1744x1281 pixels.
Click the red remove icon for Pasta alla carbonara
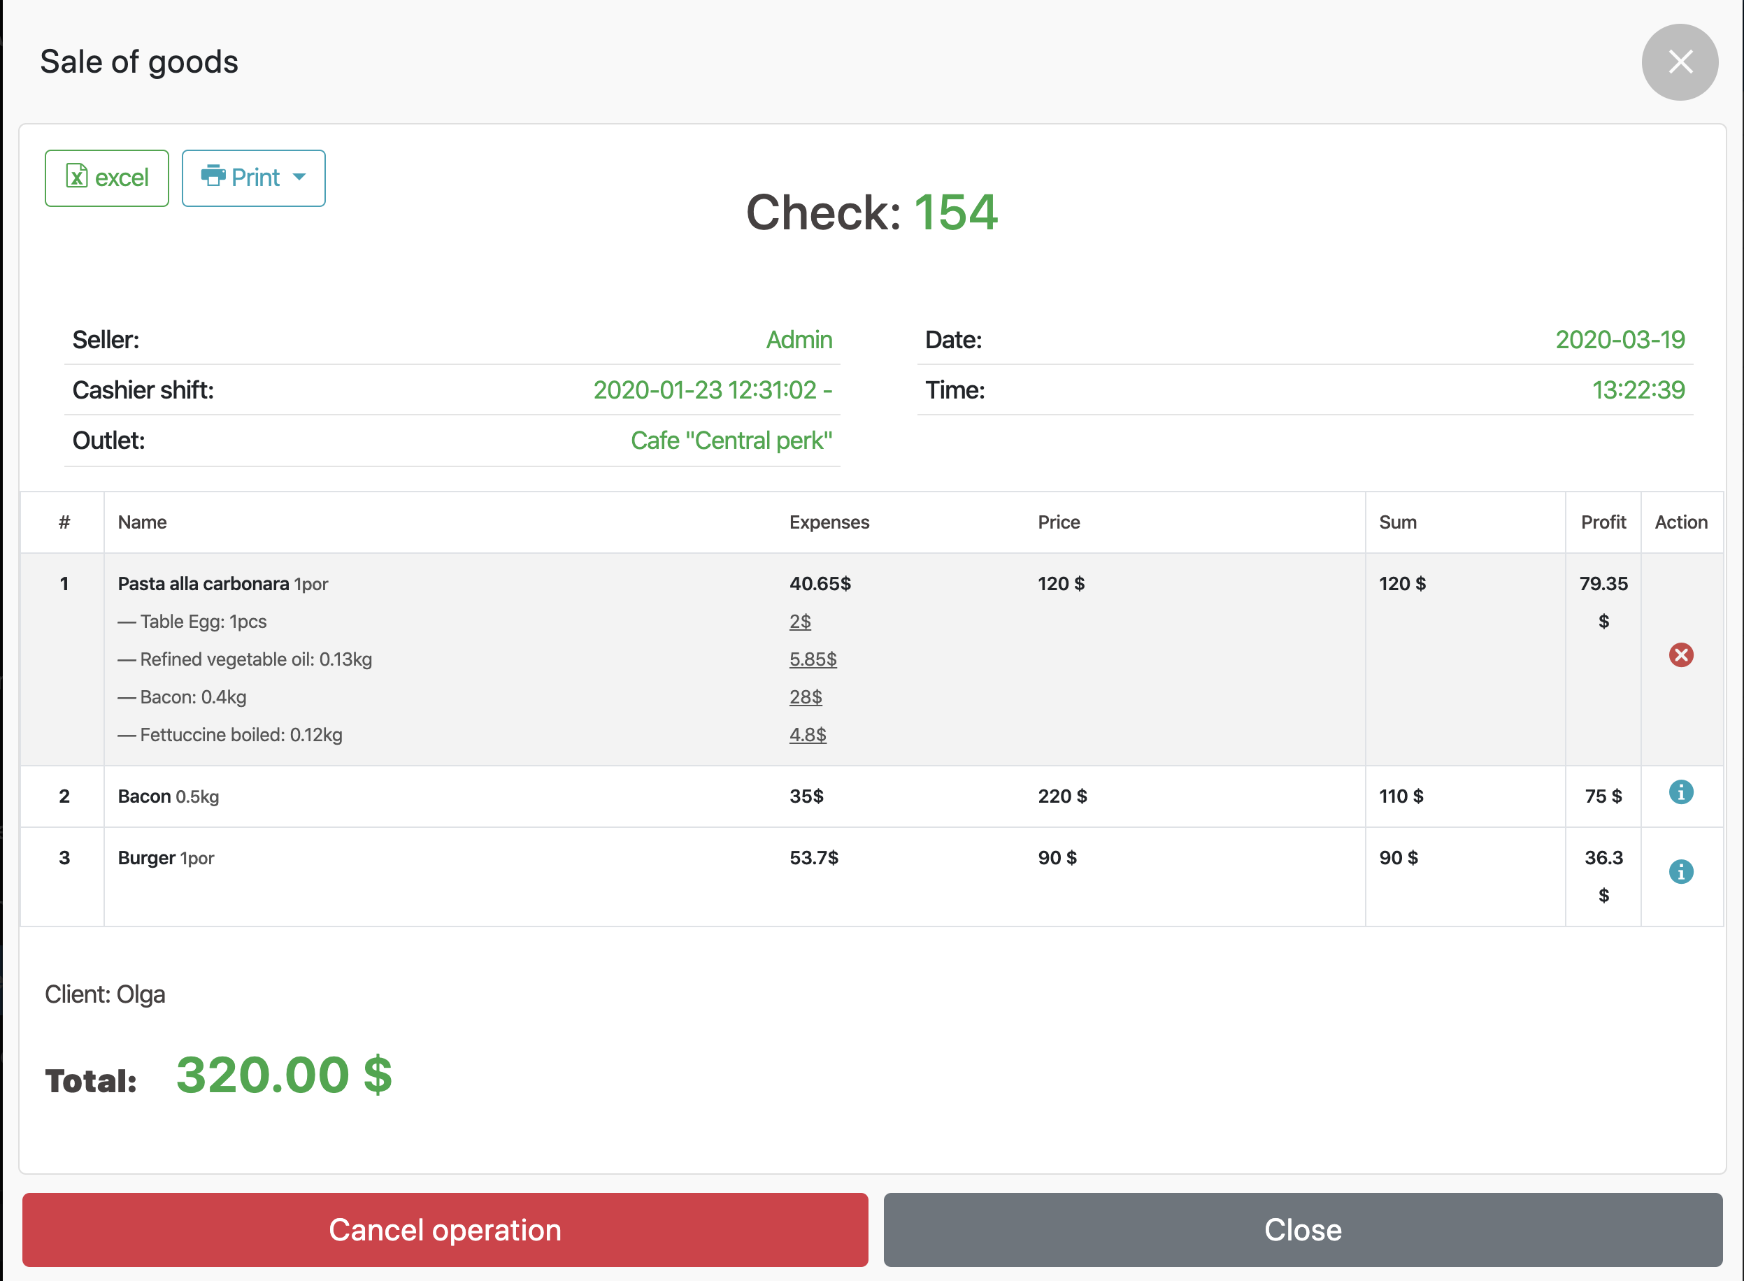click(1680, 655)
